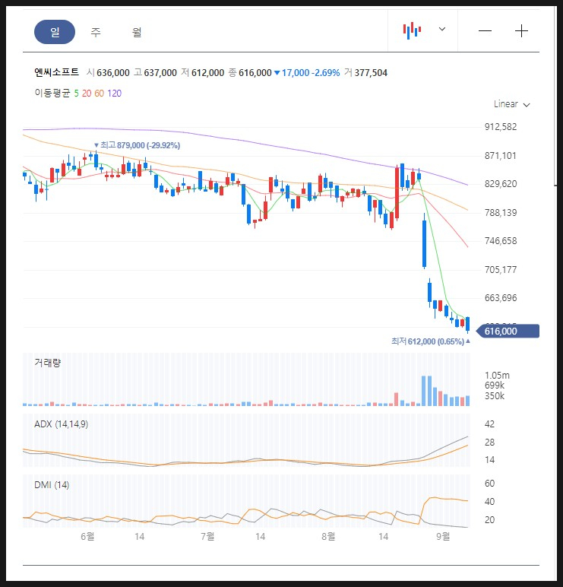Screen dimensions: 563x587
Task: Switch to the 주 (weekly) chart tab
Action: click(96, 32)
